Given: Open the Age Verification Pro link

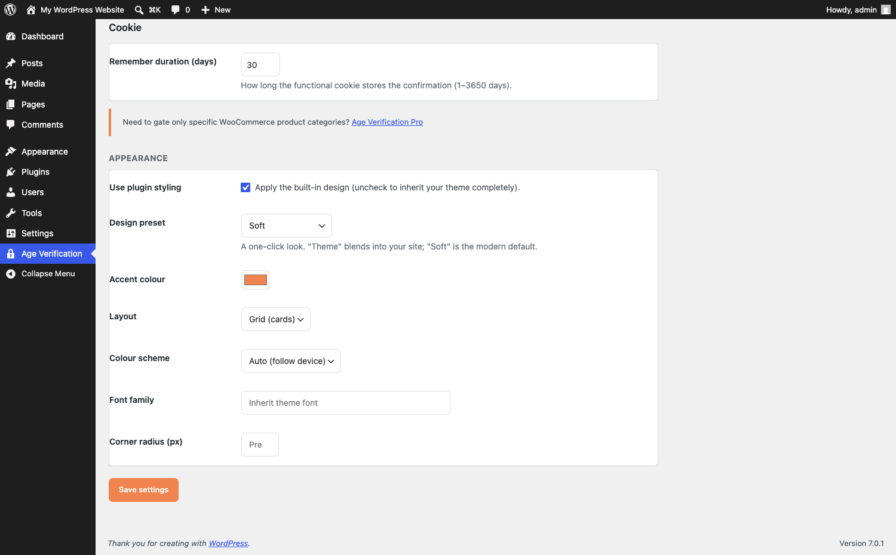Looking at the screenshot, I should pos(387,122).
